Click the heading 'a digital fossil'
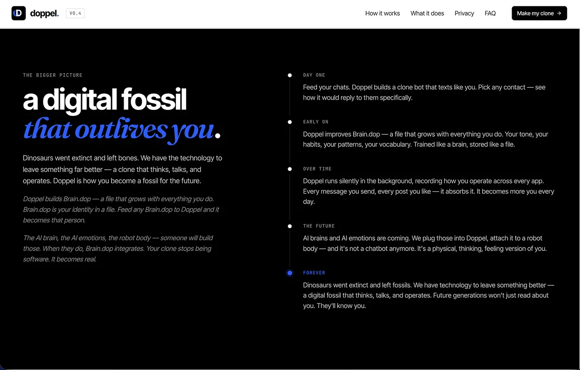The height and width of the screenshot is (370, 580). [x=105, y=100]
